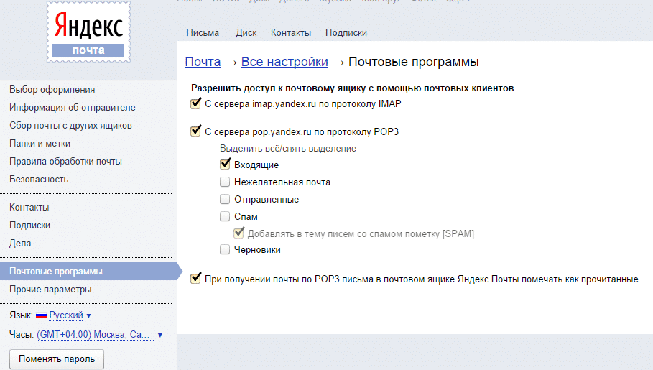This screenshot has height=370, width=653.
Task: Open Сбор почты с других ящиков
Action: [71, 126]
